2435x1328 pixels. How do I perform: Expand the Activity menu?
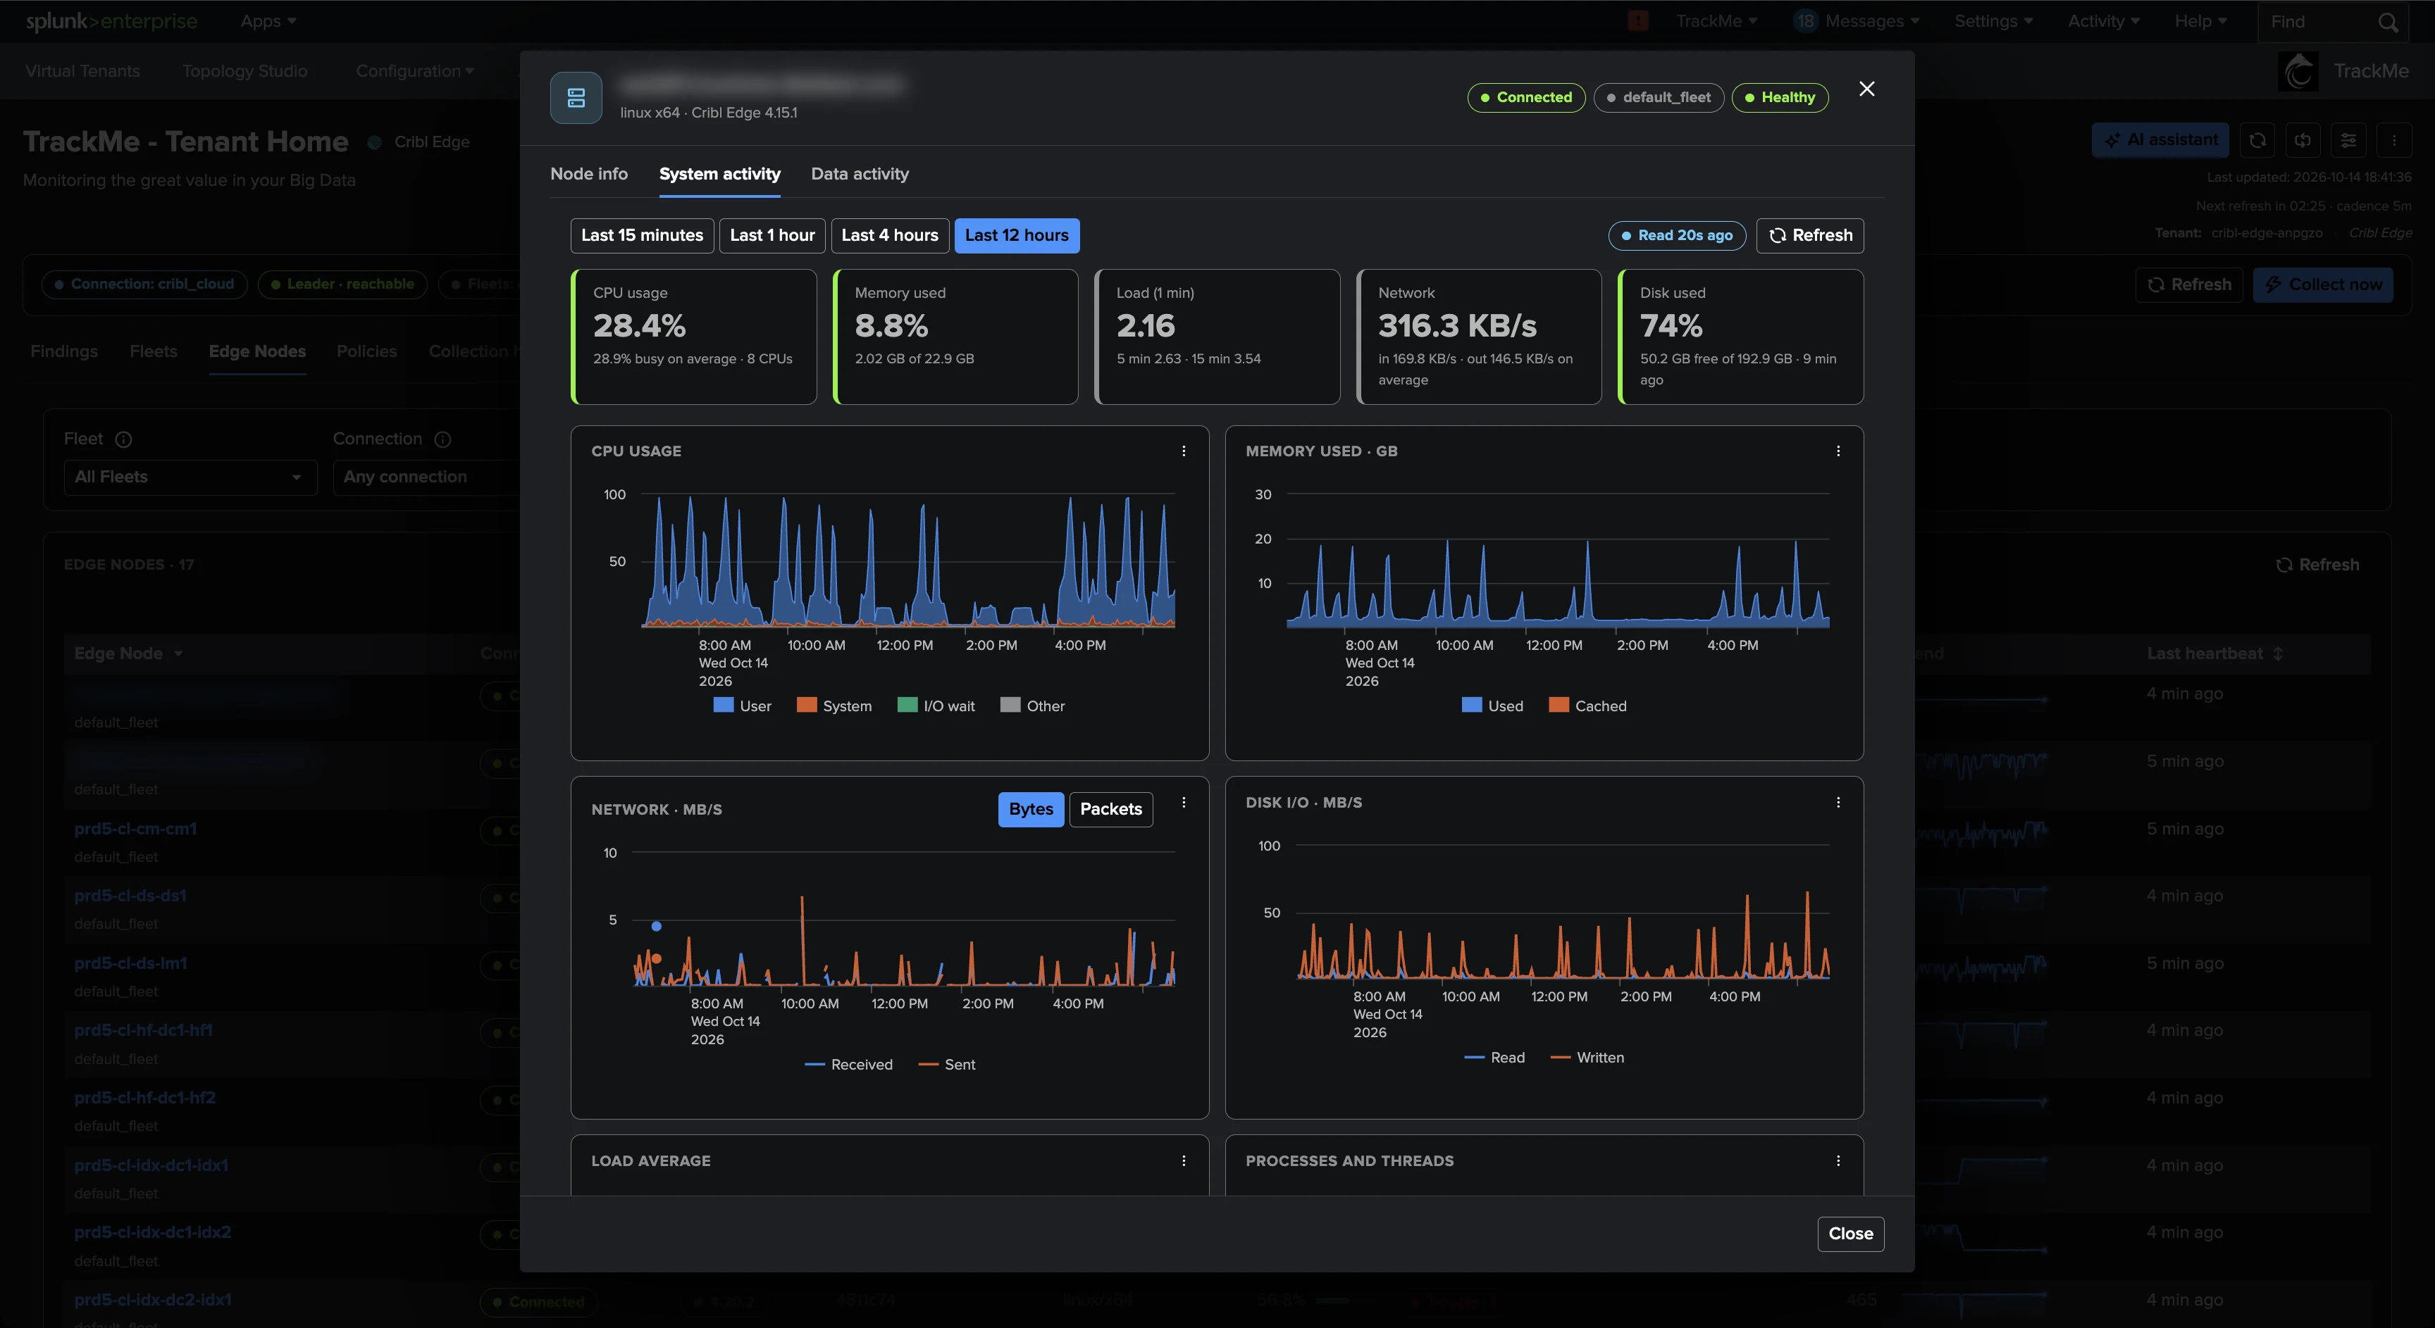click(2103, 21)
